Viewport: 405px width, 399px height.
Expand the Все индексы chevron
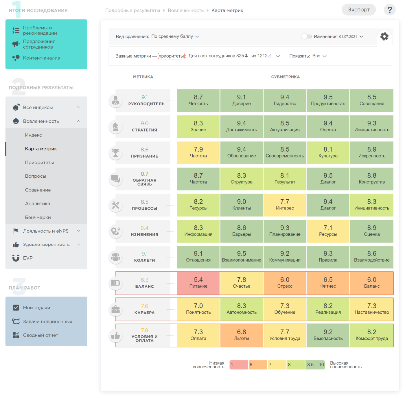[x=79, y=107]
